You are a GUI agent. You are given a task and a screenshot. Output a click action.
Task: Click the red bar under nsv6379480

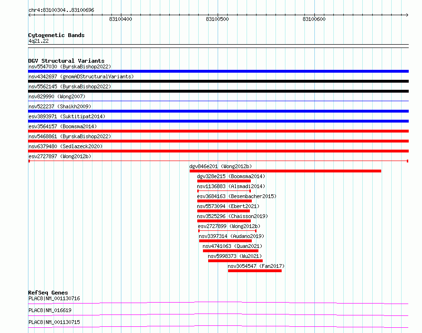pos(218,151)
